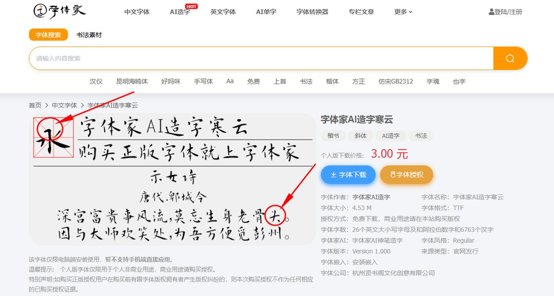Click the 安装嵌入 embedding value
The height and width of the screenshot is (296, 554).
point(365,263)
